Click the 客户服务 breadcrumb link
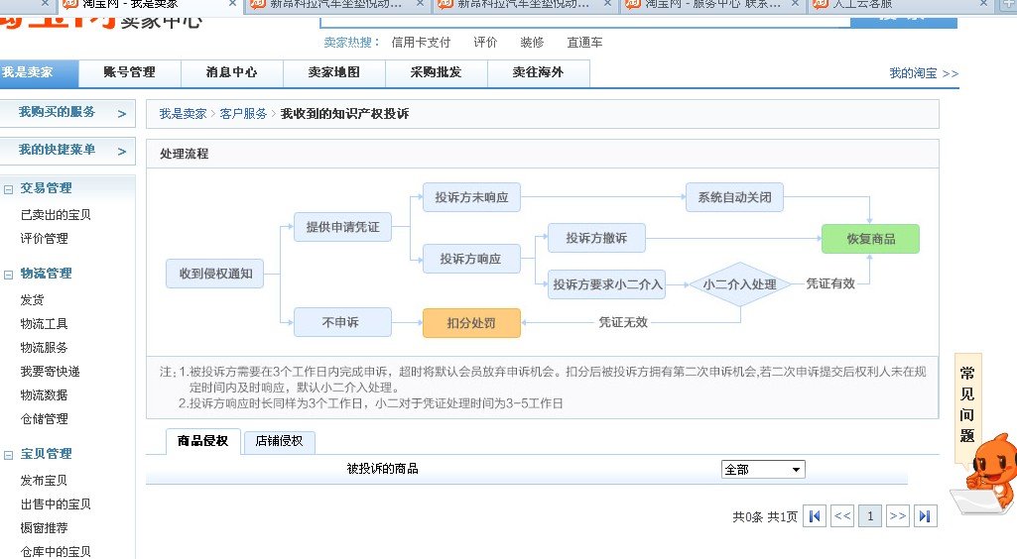The height and width of the screenshot is (559, 1017). point(243,114)
